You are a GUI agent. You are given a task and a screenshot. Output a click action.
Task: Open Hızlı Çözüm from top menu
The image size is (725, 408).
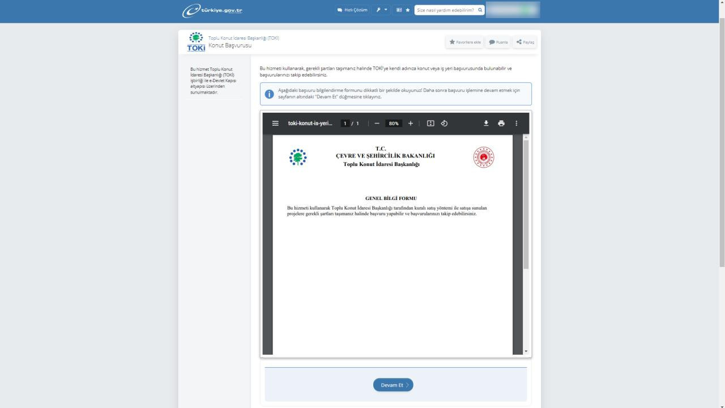click(352, 10)
